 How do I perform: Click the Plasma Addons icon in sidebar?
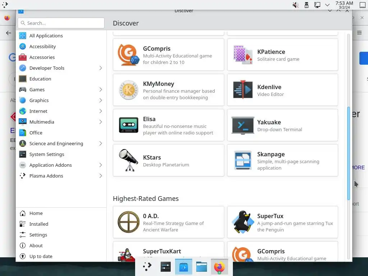click(23, 176)
